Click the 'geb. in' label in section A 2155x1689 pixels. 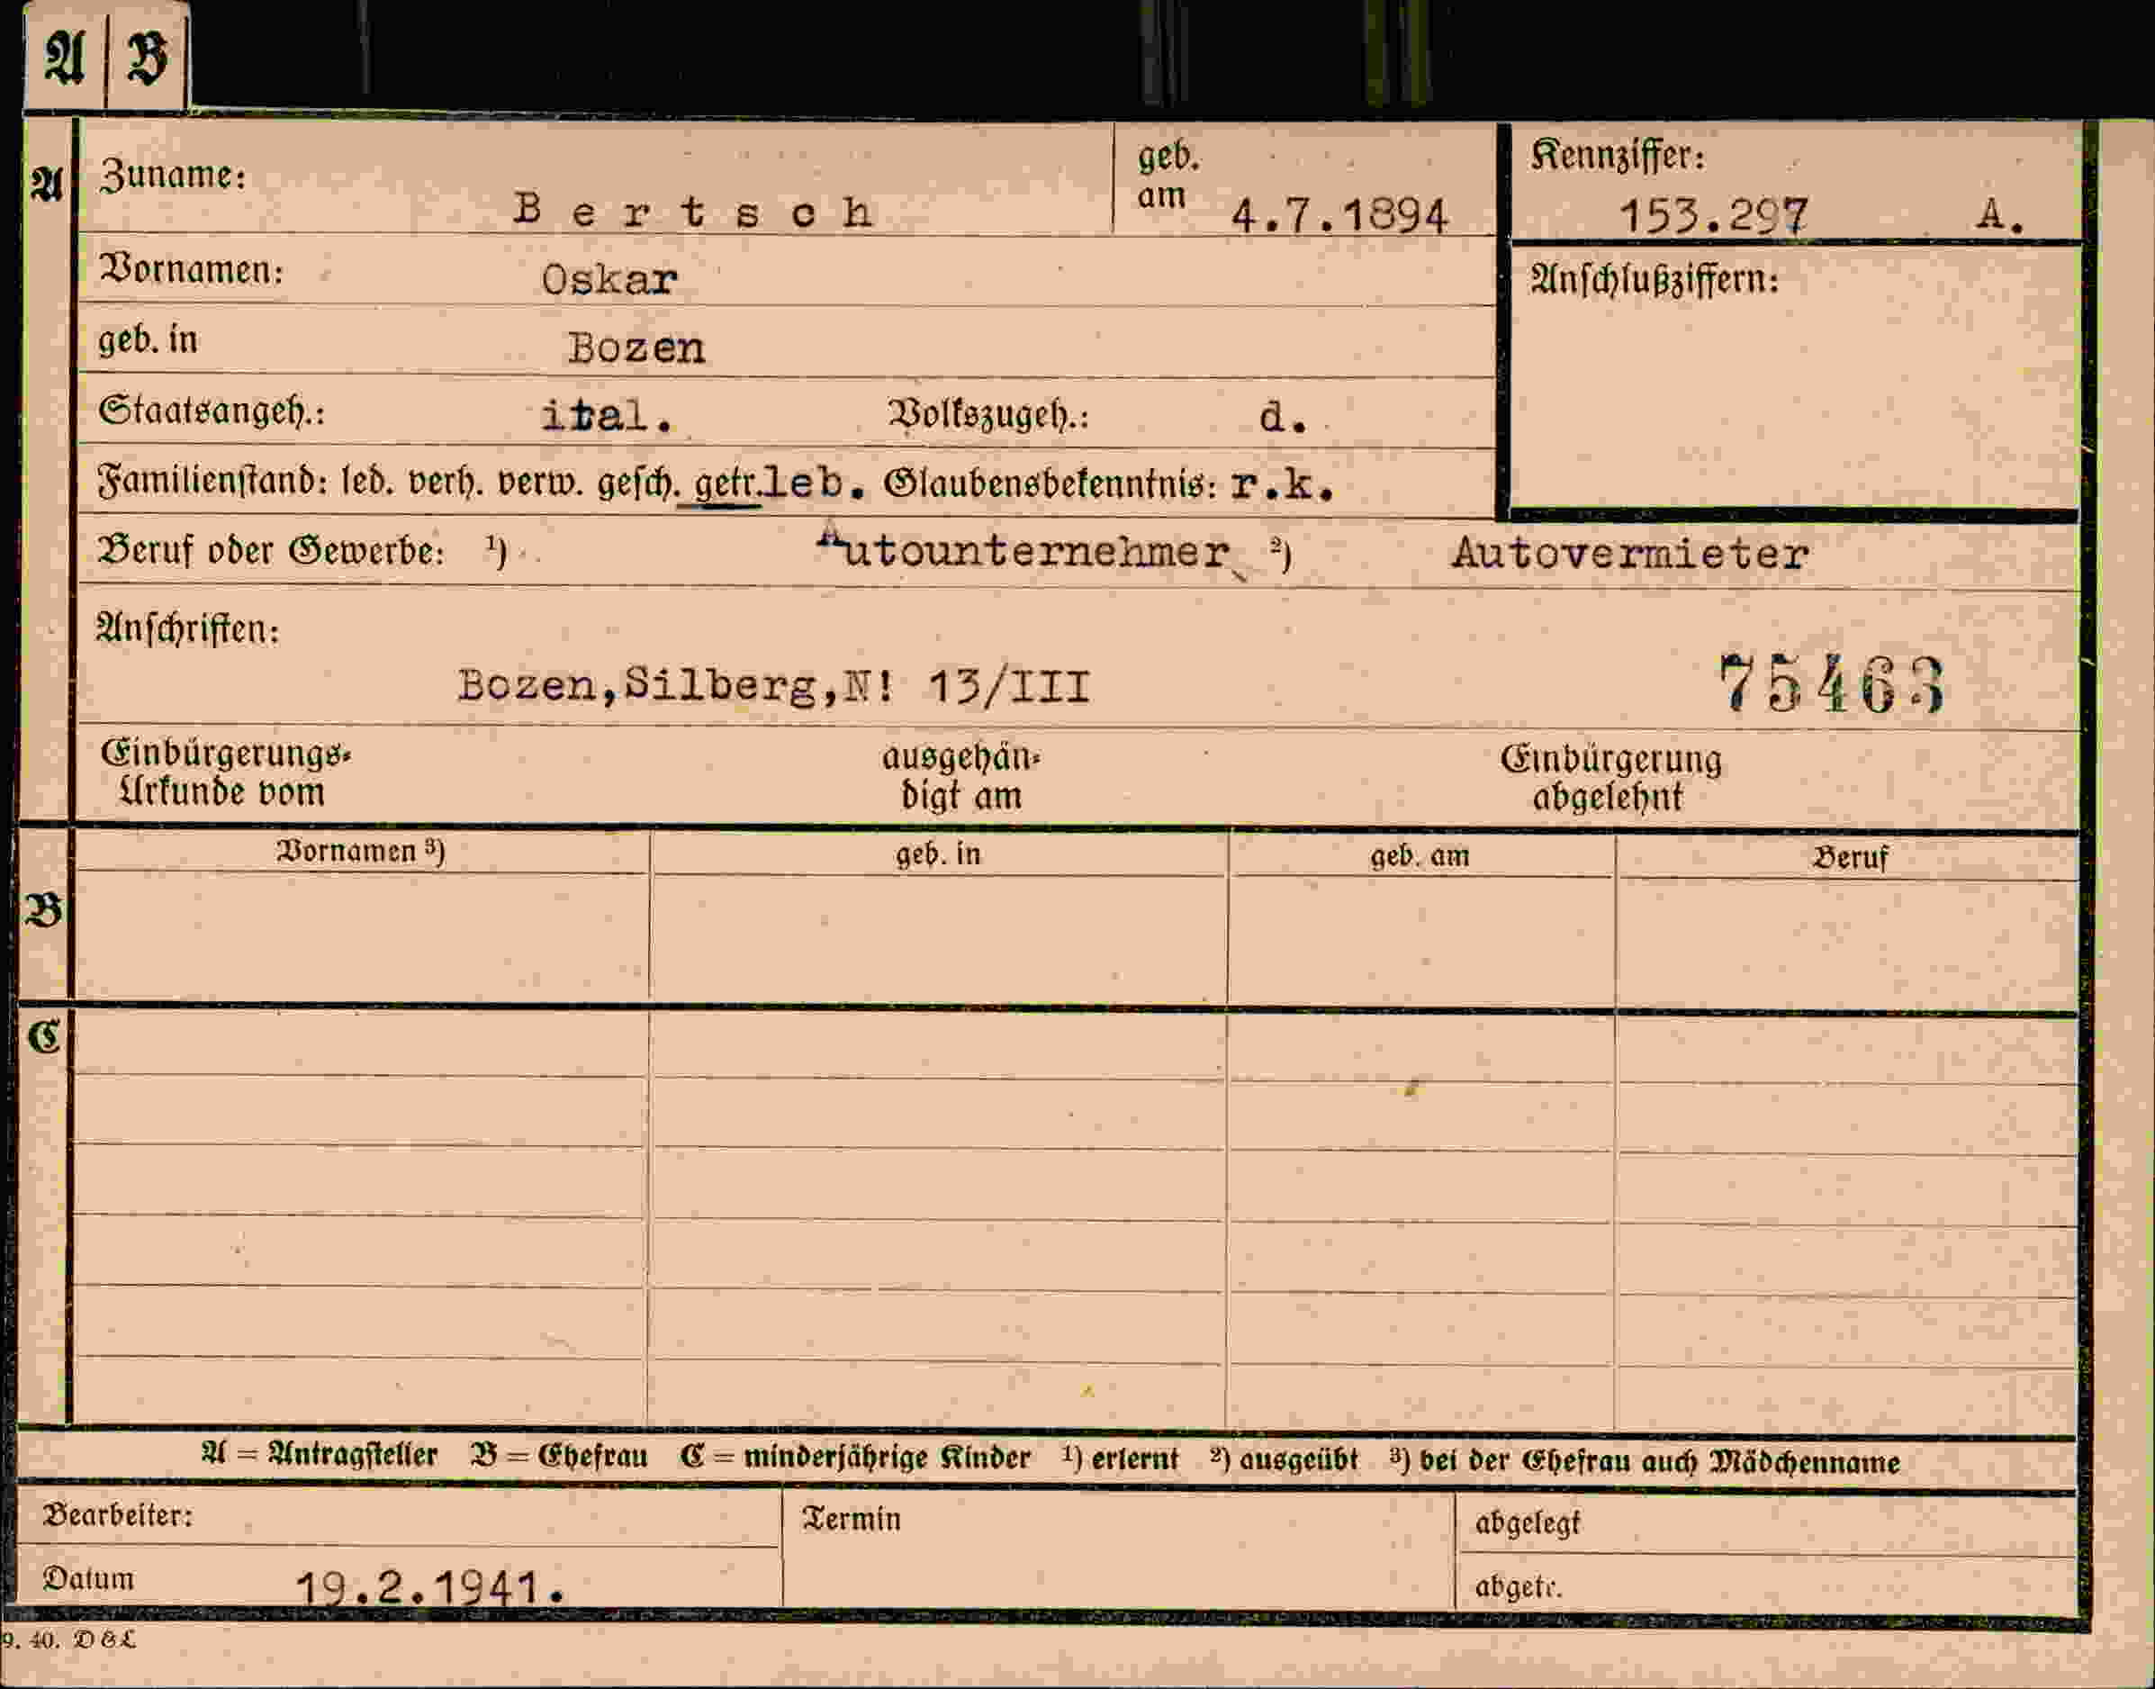pos(148,339)
